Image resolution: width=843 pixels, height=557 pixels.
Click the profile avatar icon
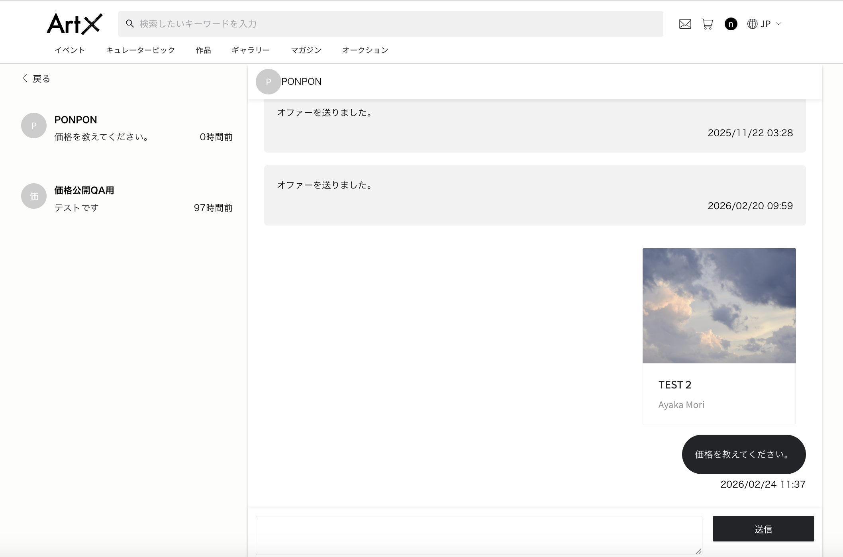[731, 24]
